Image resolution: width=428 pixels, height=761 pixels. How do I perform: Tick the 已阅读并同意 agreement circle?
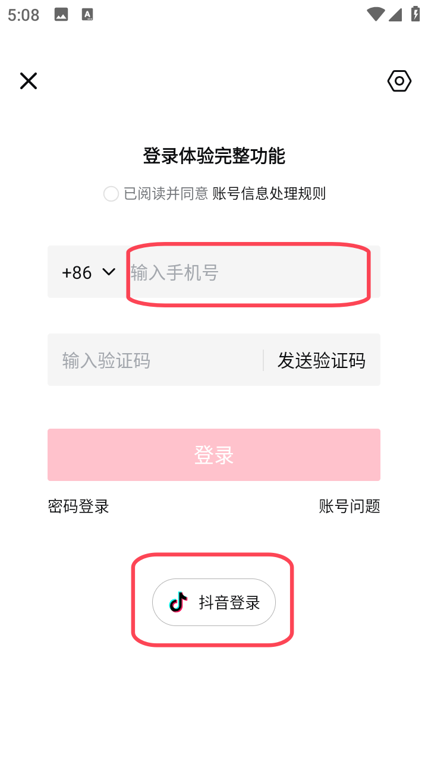coord(111,194)
